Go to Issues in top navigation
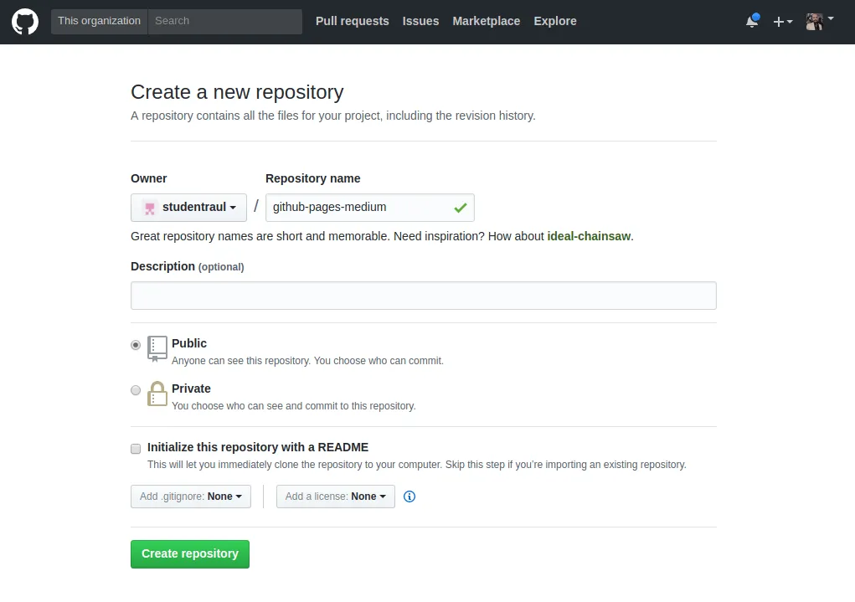This screenshot has width=855, height=602. (x=420, y=21)
